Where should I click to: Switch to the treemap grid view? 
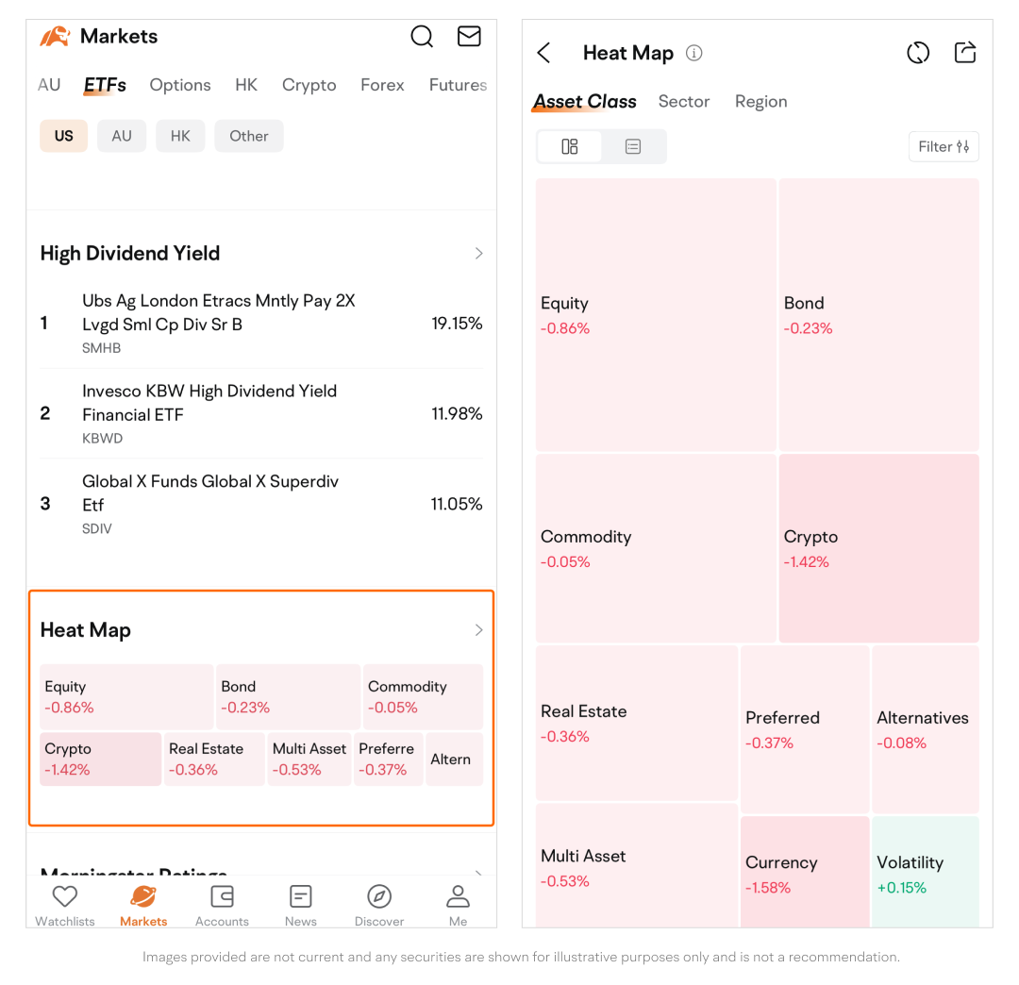[569, 146]
